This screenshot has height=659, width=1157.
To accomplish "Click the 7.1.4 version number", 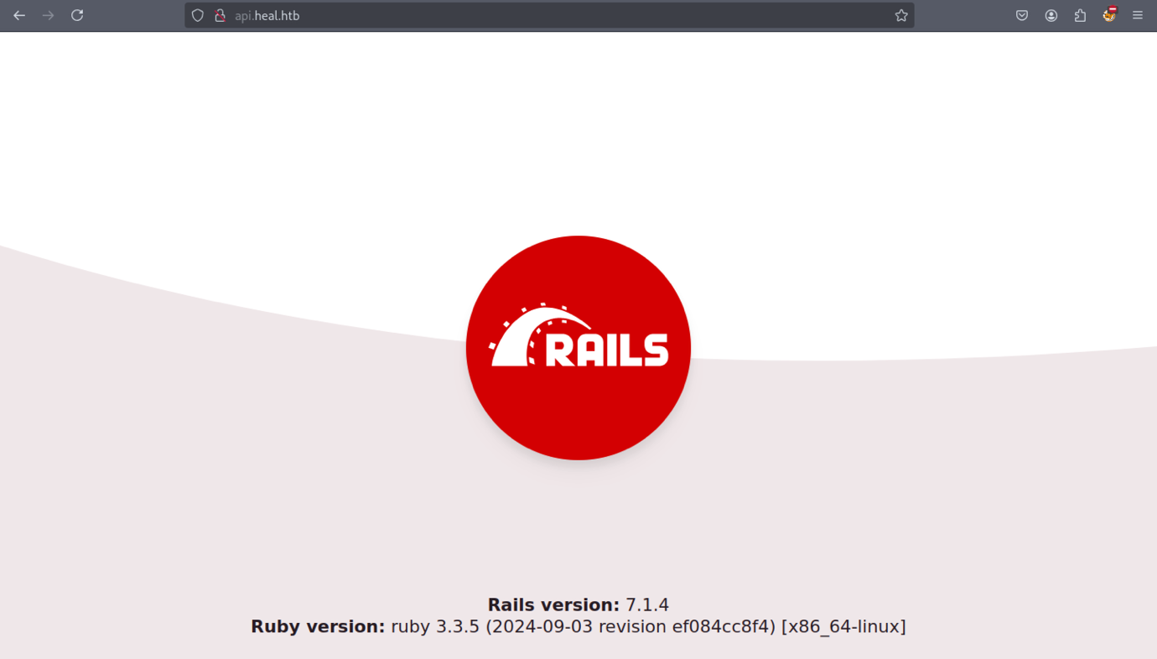I will pyautogui.click(x=647, y=605).
